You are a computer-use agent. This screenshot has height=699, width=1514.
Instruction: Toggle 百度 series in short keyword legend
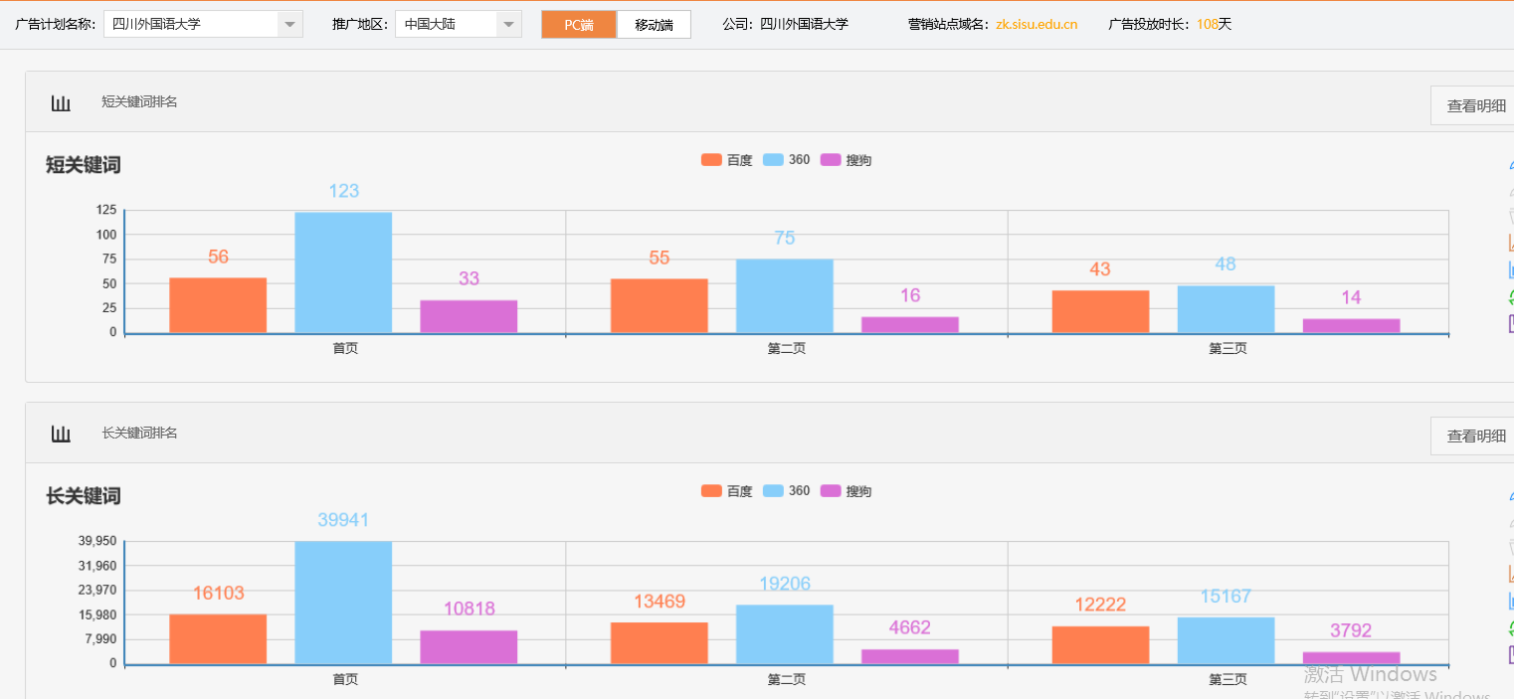tap(726, 160)
